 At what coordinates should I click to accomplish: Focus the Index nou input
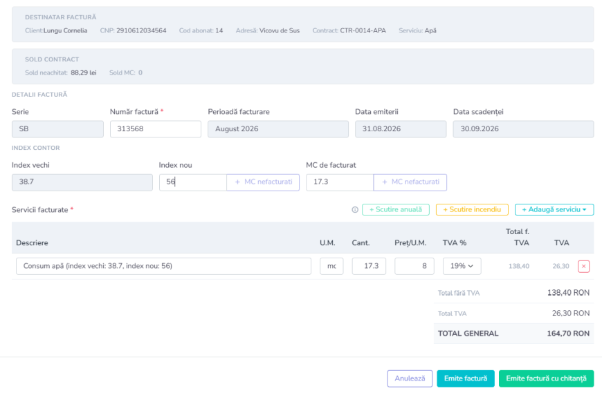coord(193,182)
